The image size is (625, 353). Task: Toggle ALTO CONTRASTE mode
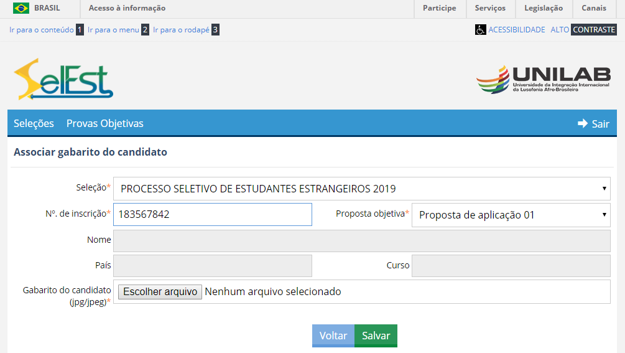tap(583, 29)
